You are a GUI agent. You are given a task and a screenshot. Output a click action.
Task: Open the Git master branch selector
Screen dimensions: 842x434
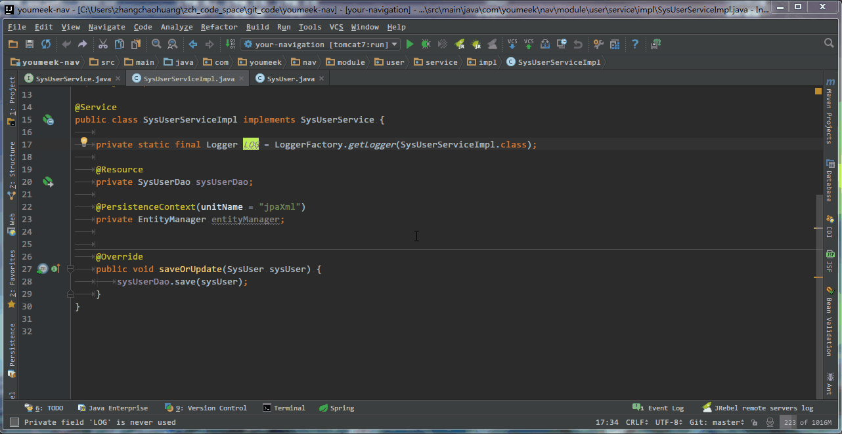coord(717,422)
